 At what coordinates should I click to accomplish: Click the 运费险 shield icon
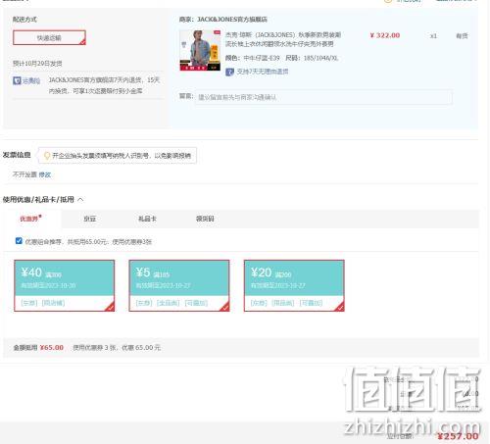point(17,80)
